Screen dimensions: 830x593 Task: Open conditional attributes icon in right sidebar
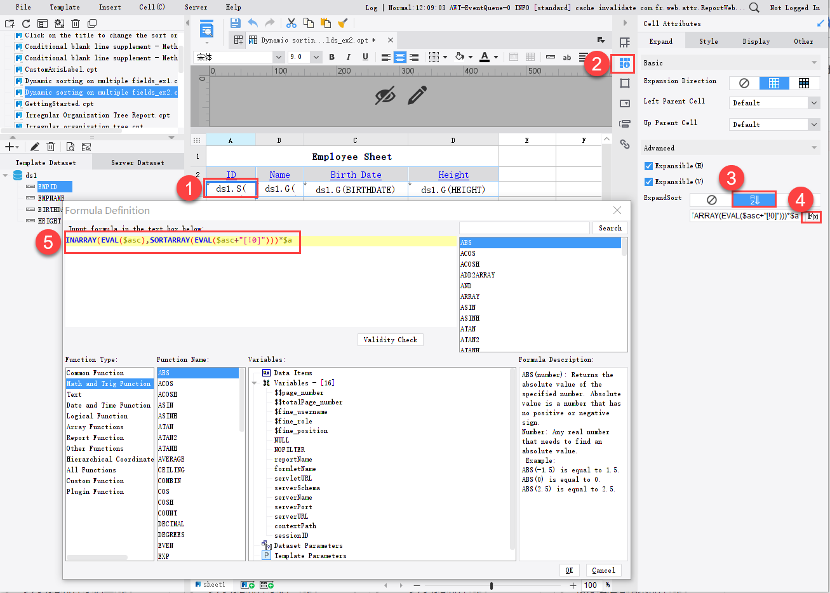625,124
